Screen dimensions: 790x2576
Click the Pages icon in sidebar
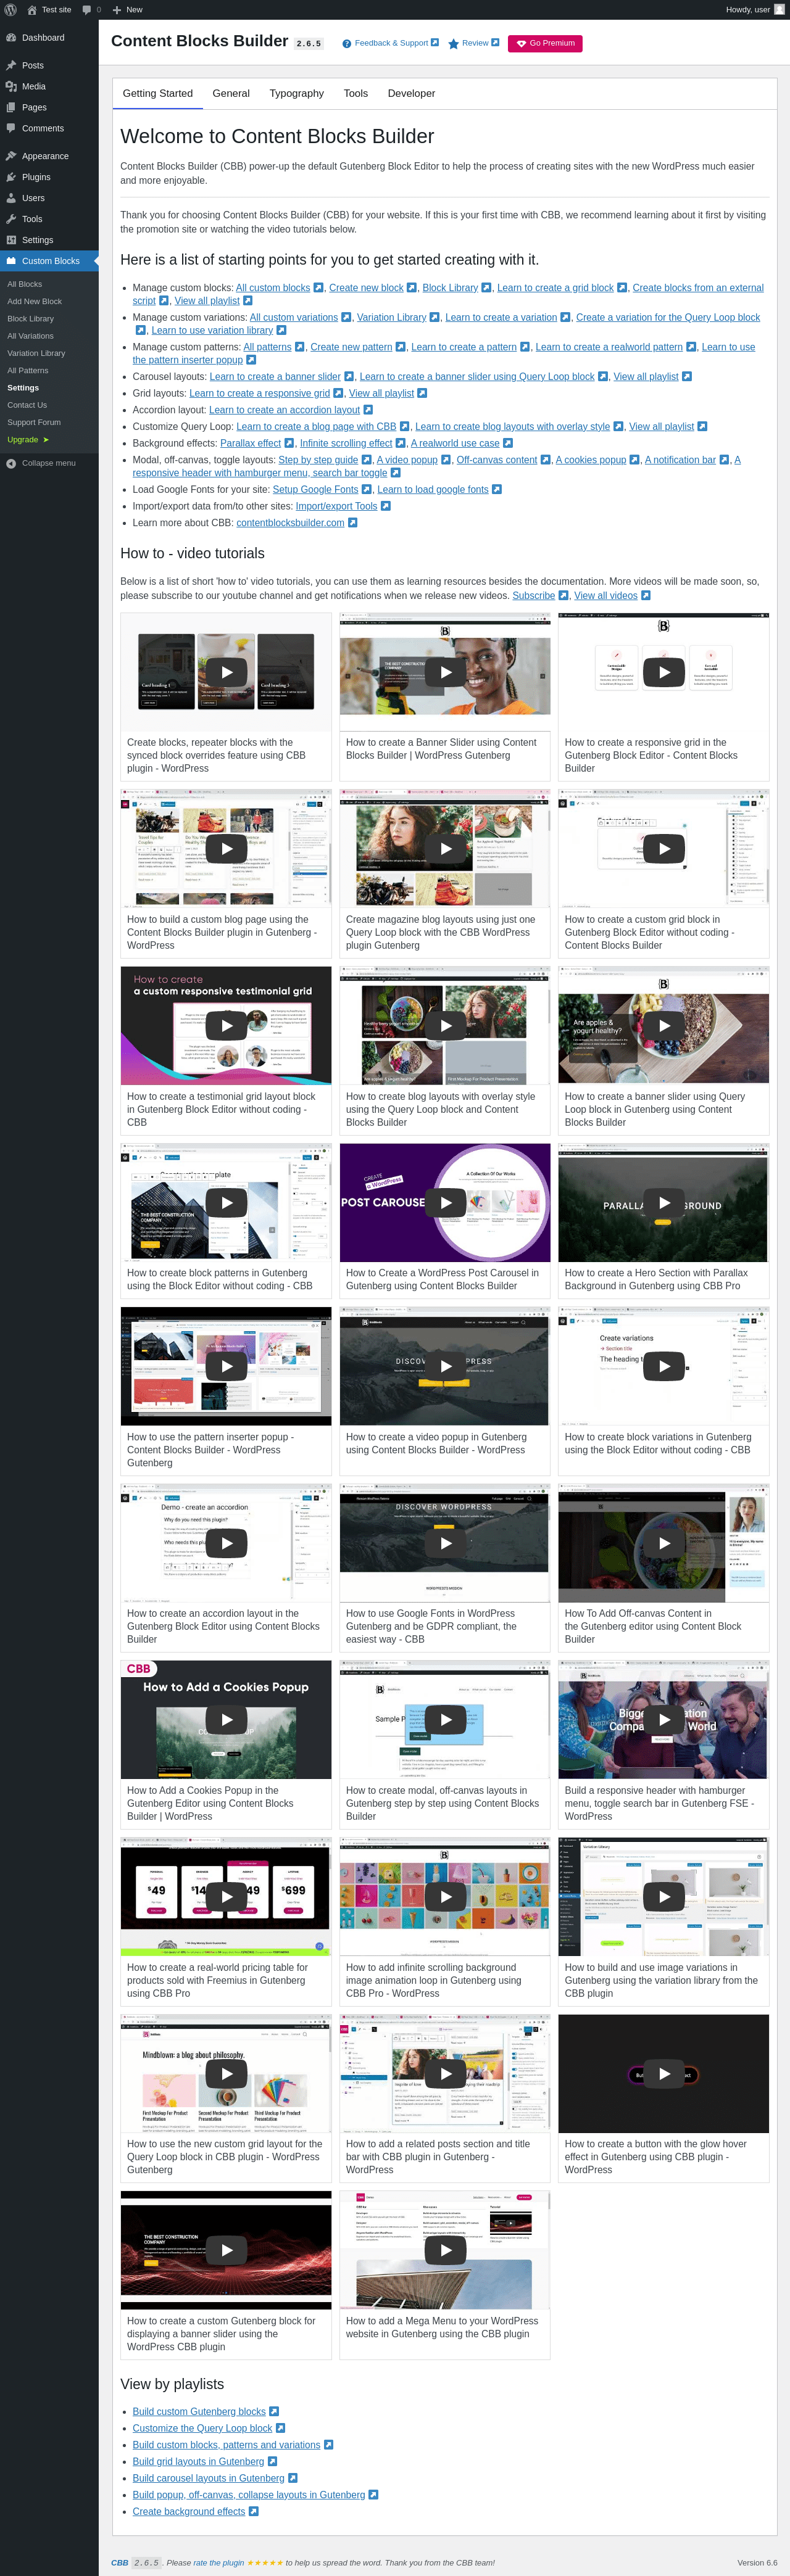(x=11, y=108)
